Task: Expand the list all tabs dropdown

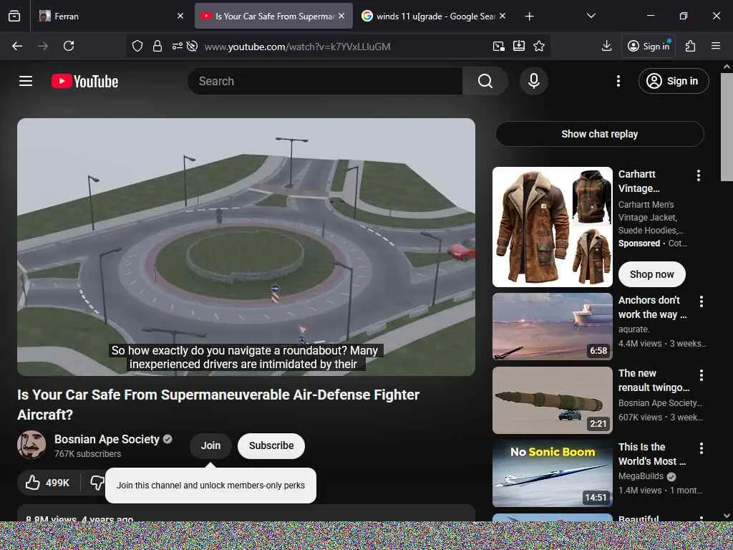Action: click(x=591, y=16)
